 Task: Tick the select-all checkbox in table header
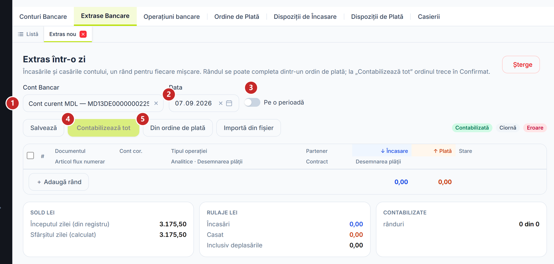point(31,155)
